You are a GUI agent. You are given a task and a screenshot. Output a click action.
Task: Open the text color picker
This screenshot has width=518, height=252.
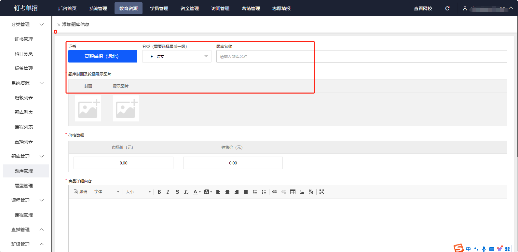(x=197, y=192)
